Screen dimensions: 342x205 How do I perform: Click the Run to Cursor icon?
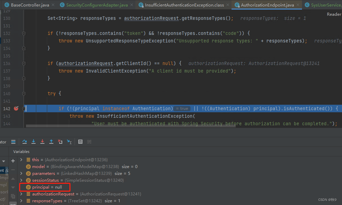tap(70, 141)
